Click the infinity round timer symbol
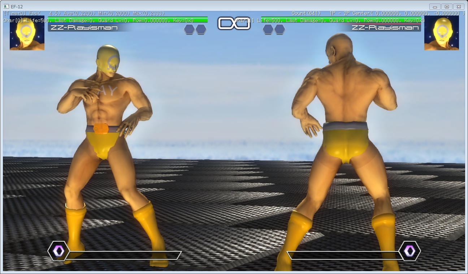This screenshot has height=274, width=468. coord(234,23)
